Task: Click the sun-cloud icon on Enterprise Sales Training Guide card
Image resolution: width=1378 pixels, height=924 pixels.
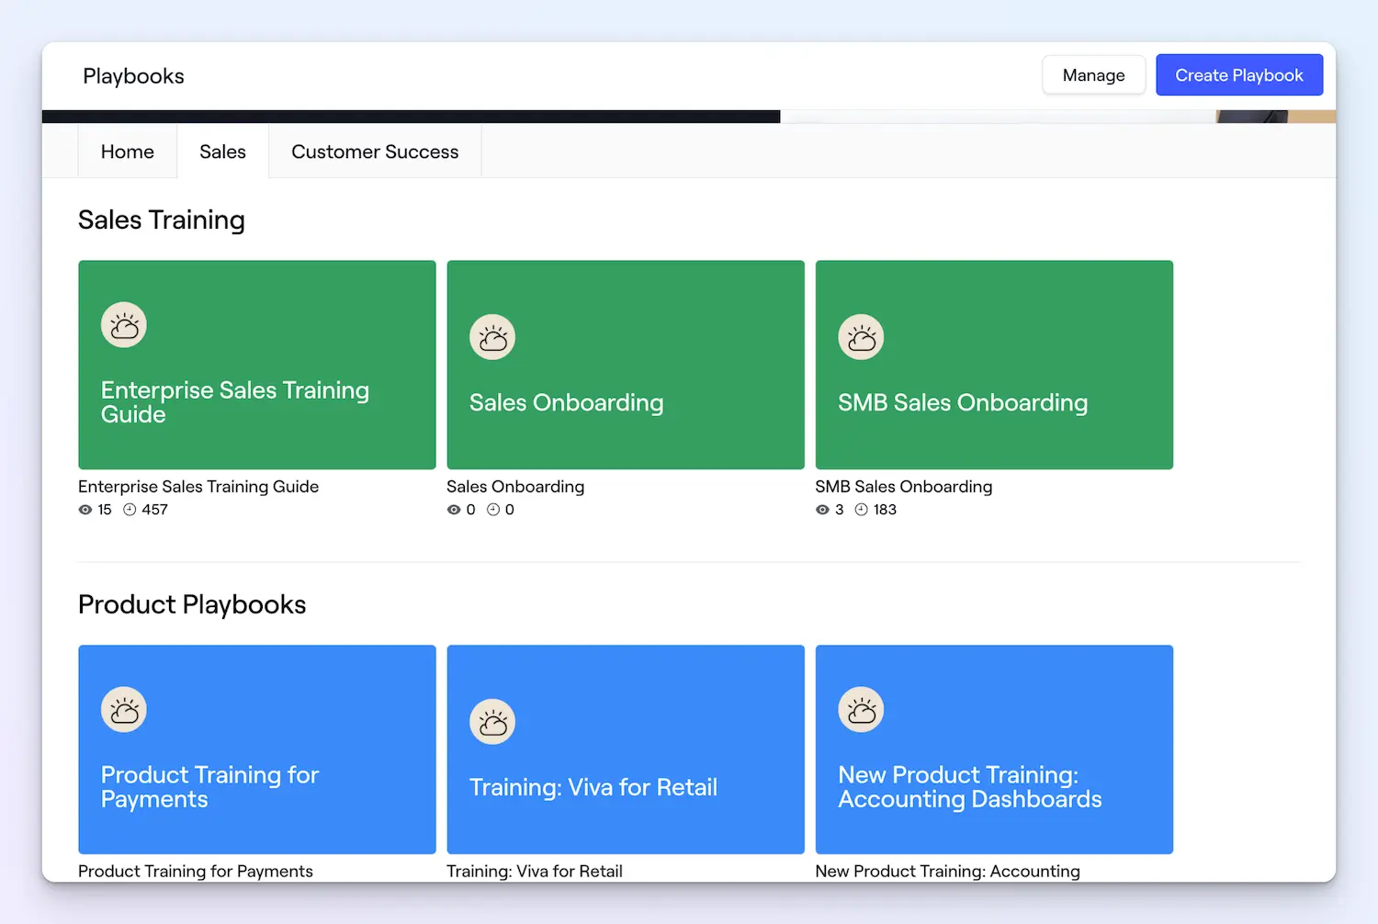Action: click(124, 325)
